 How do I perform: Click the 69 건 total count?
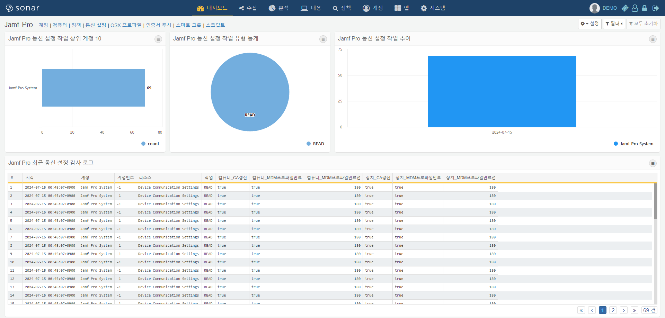pos(649,310)
